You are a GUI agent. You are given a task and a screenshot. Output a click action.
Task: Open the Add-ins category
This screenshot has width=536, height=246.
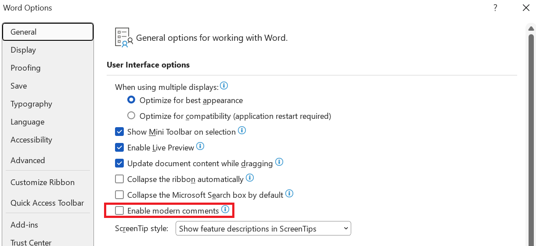(x=48, y=225)
